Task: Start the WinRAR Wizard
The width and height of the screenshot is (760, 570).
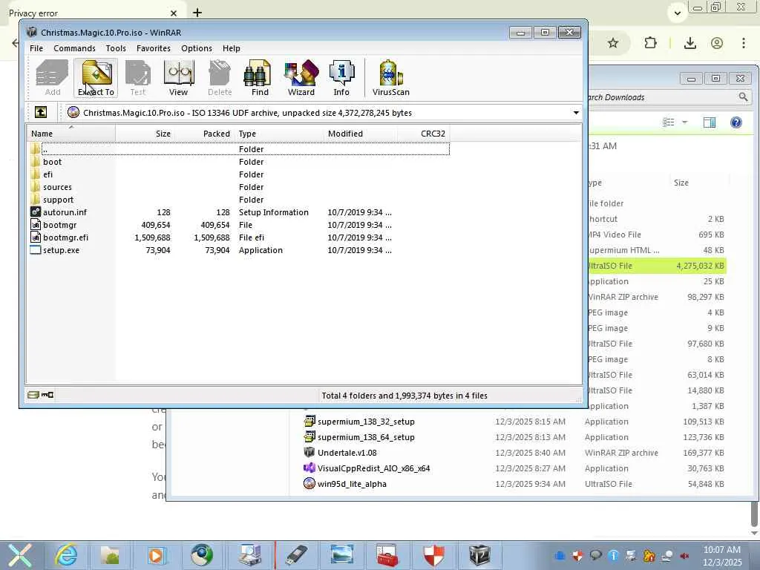Action: click(x=301, y=78)
